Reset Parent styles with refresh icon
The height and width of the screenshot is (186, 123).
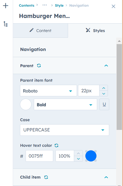[x=39, y=65]
